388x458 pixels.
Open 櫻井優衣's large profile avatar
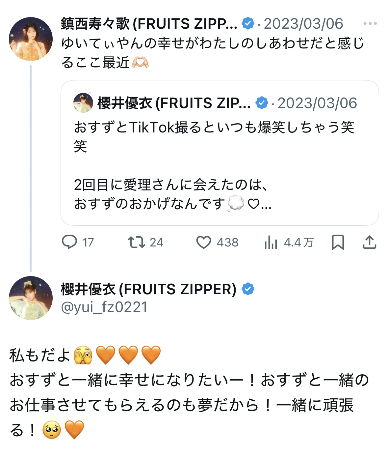31,298
